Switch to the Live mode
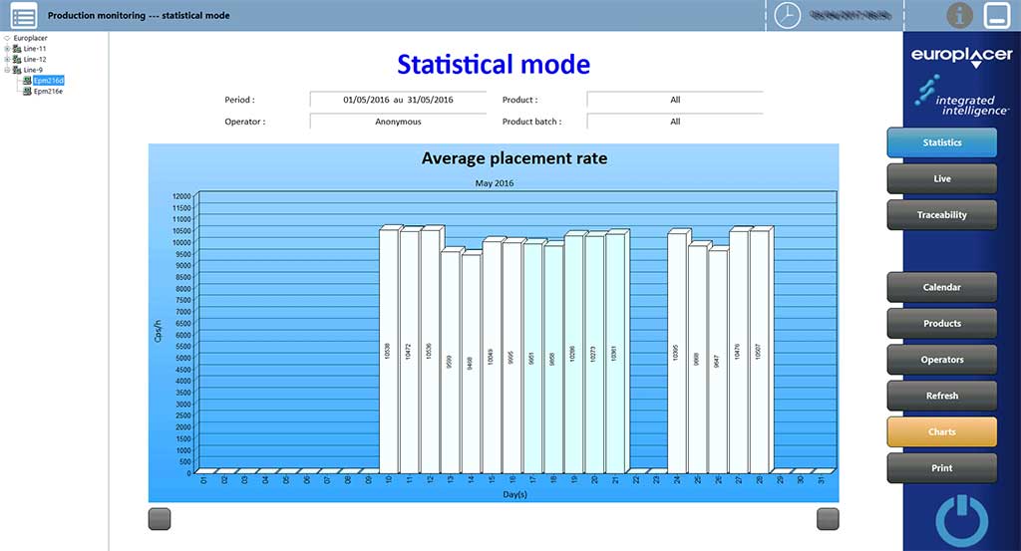1021x551 pixels. tap(941, 178)
